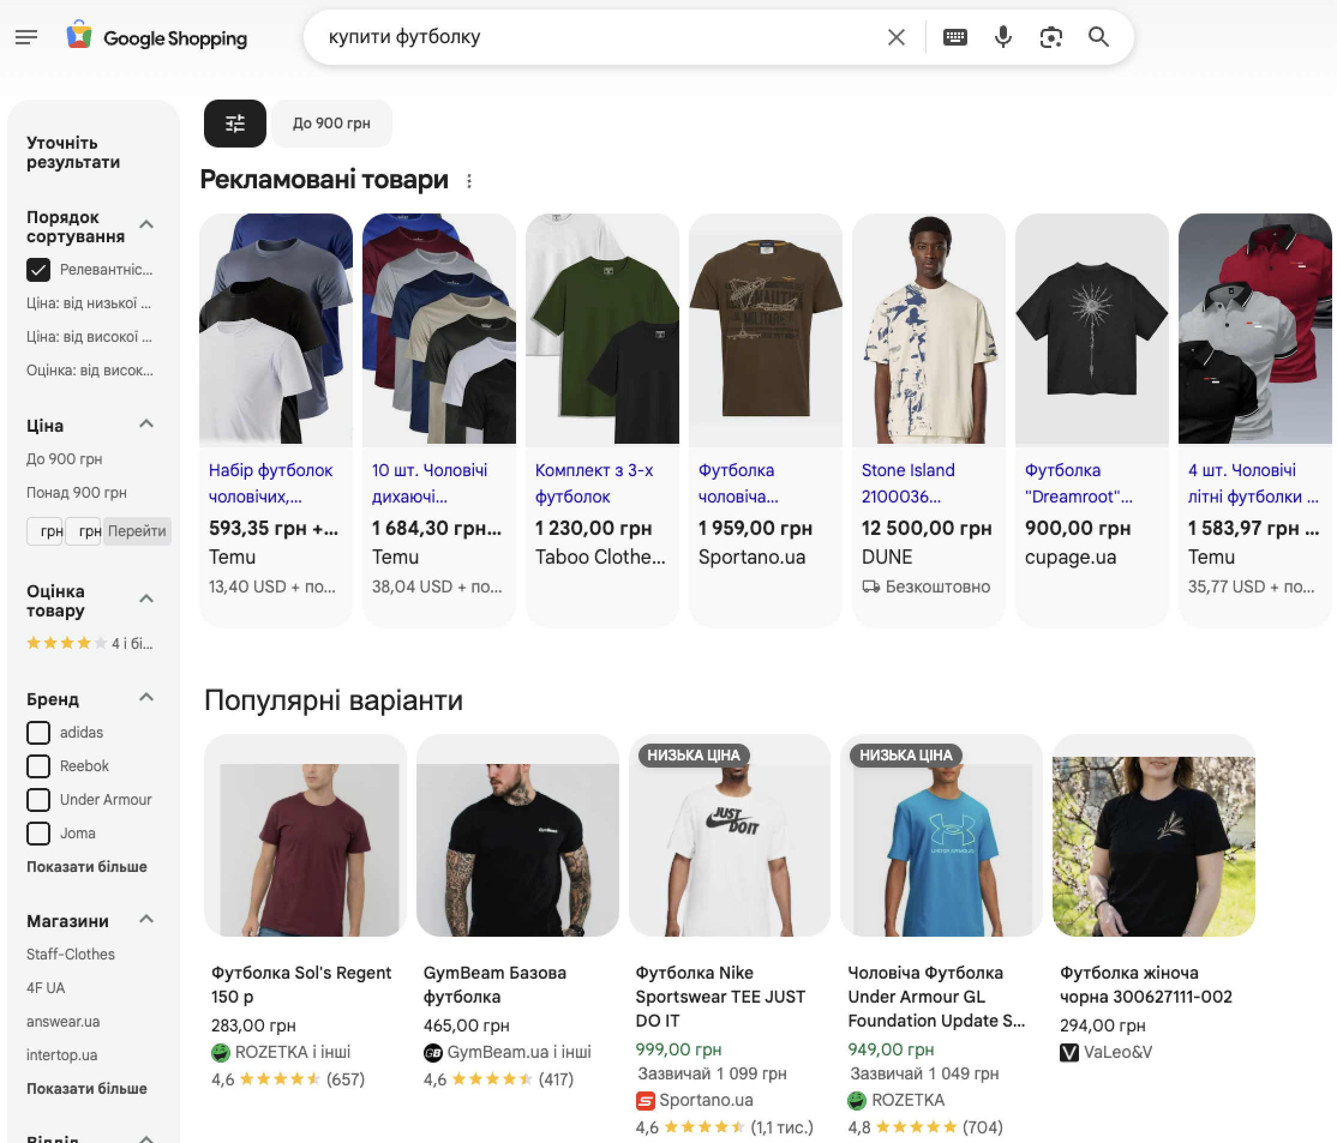The image size is (1337, 1143).
Task: Clear the search query with X
Action: [x=897, y=37]
